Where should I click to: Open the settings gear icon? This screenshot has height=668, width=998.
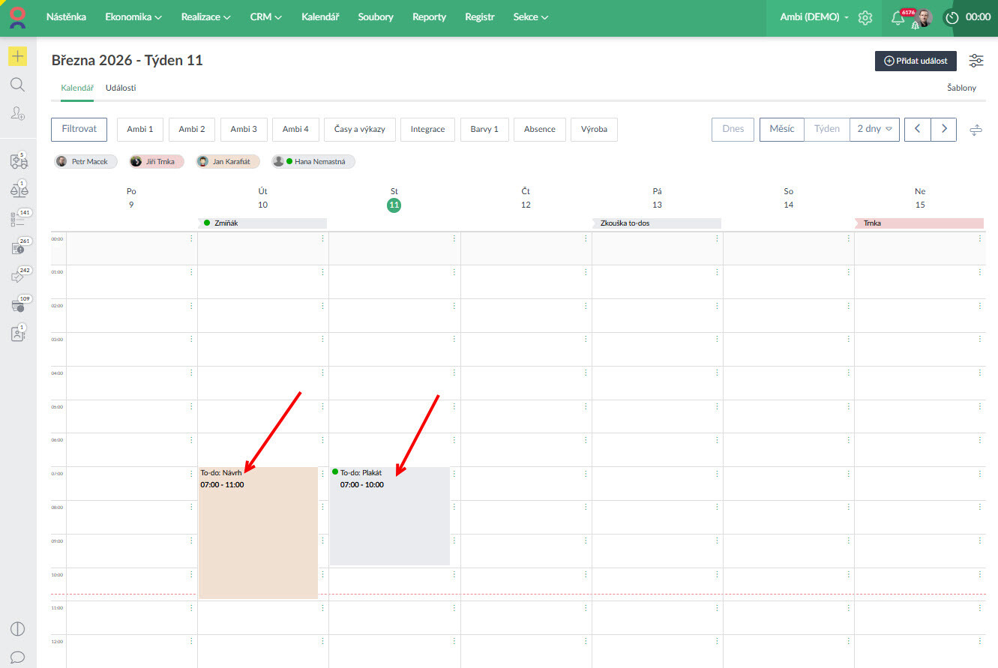click(865, 17)
